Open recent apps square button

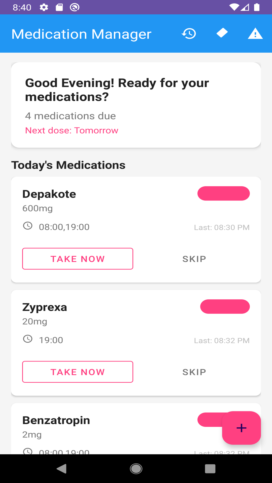point(210,469)
